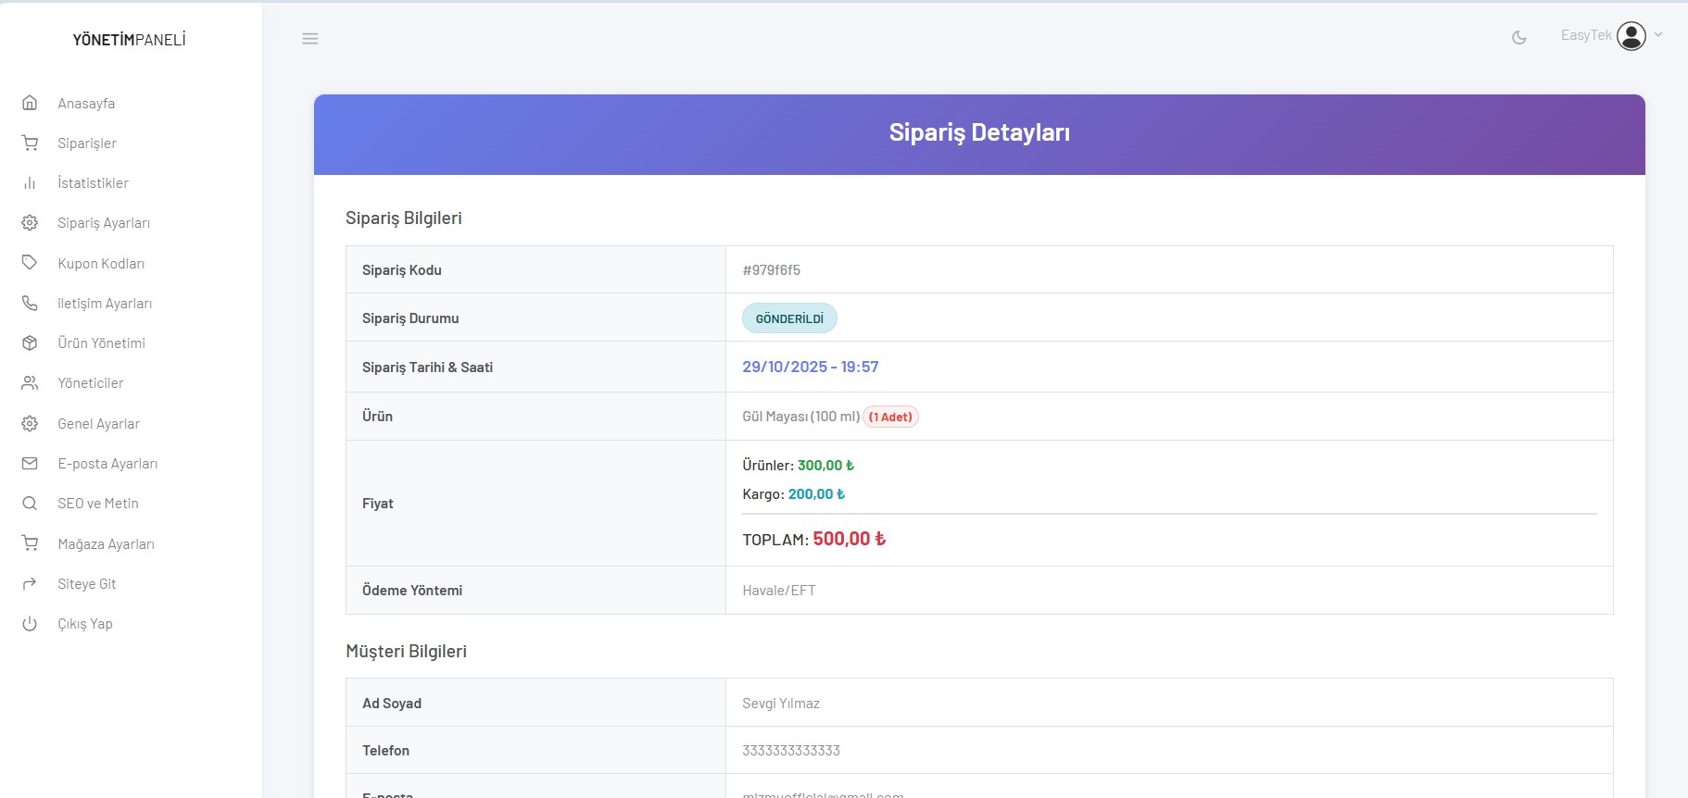Click the Ödeme Yöntemi label cell
1688x798 pixels.
[535, 591]
